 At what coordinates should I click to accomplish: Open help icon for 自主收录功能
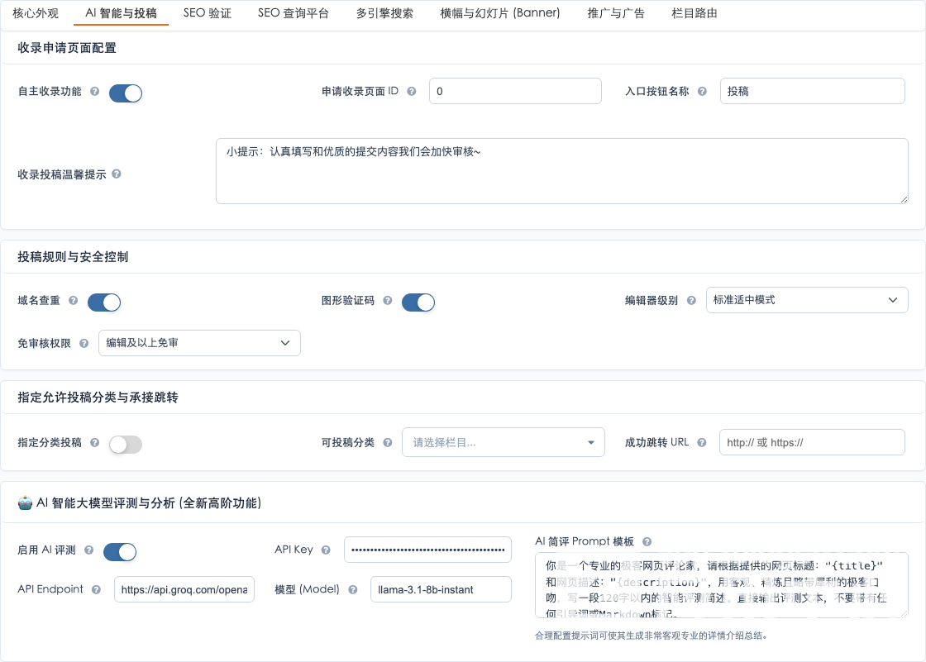coord(94,92)
